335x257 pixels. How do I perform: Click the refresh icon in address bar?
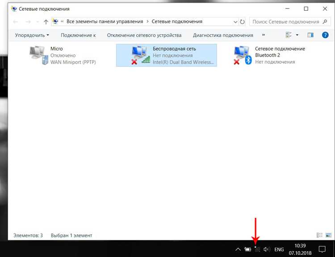[242, 22]
